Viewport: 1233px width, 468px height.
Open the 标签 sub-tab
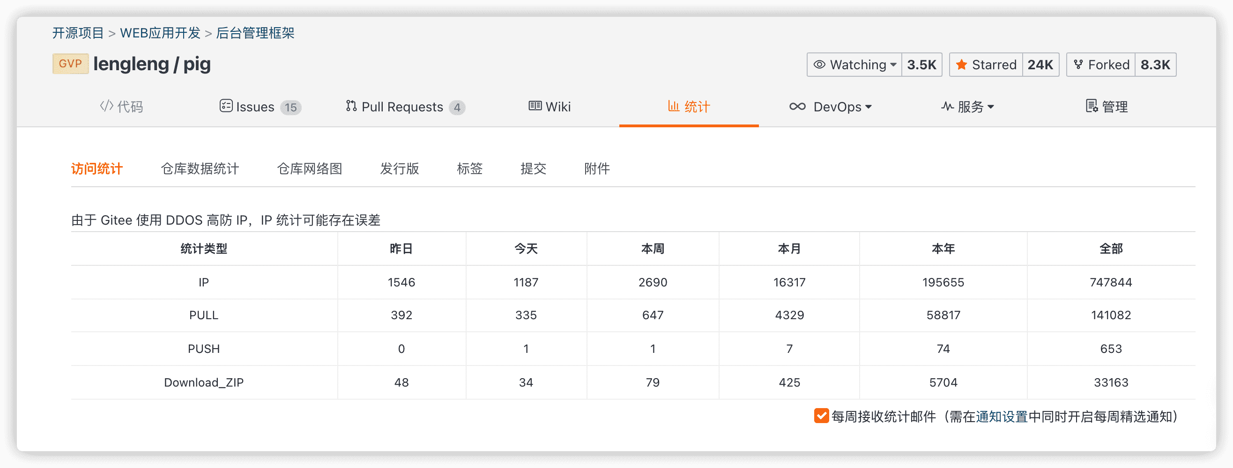coord(469,168)
